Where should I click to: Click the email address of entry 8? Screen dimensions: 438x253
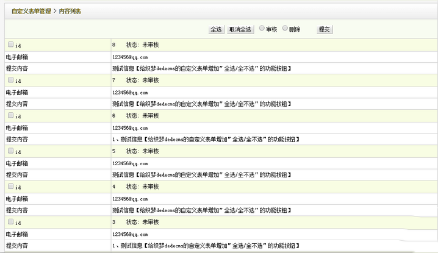pos(130,57)
